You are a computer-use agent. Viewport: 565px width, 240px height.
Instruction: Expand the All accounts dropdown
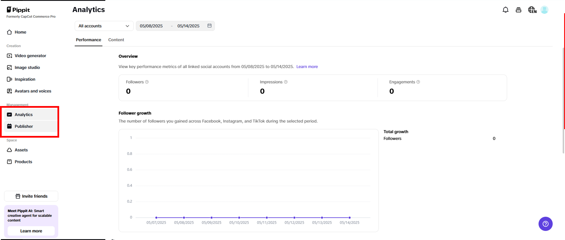coord(104,26)
